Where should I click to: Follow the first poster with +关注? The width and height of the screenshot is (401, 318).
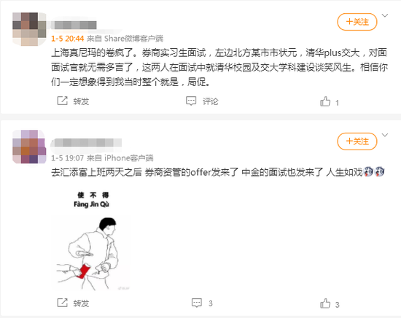click(x=357, y=22)
